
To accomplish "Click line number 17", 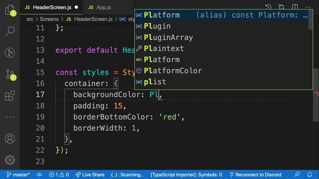I will (40, 94).
